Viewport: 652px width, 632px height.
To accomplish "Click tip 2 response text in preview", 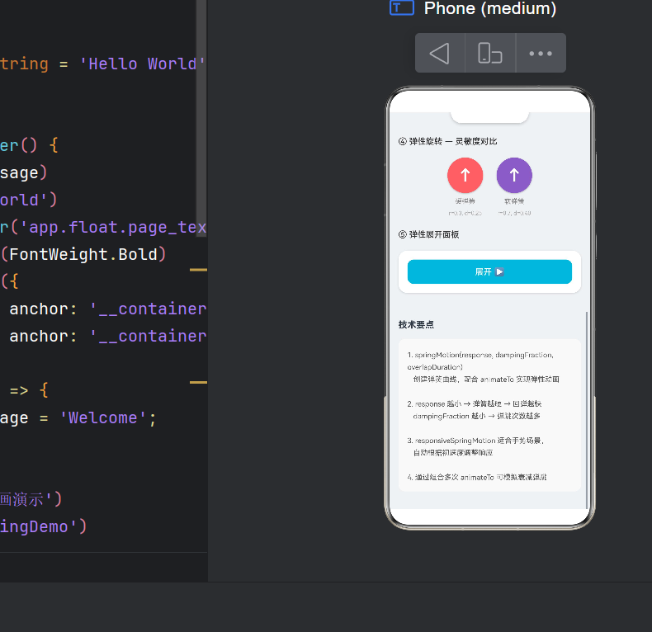I will pos(474,409).
